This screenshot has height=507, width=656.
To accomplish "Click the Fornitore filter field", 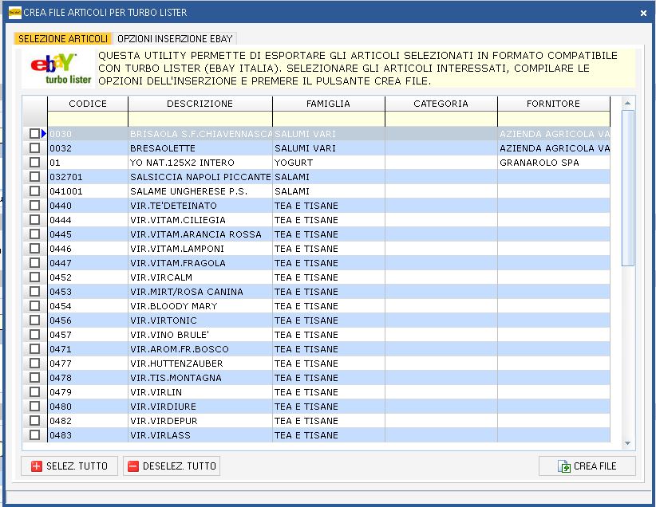I will 554,119.
